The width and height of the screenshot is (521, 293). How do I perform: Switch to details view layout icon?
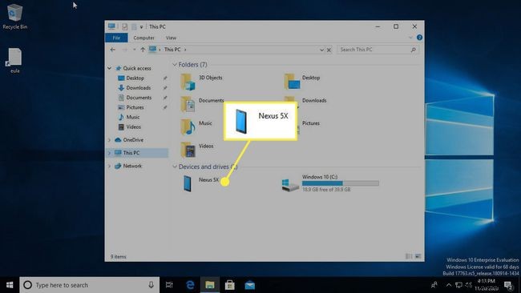[409, 256]
